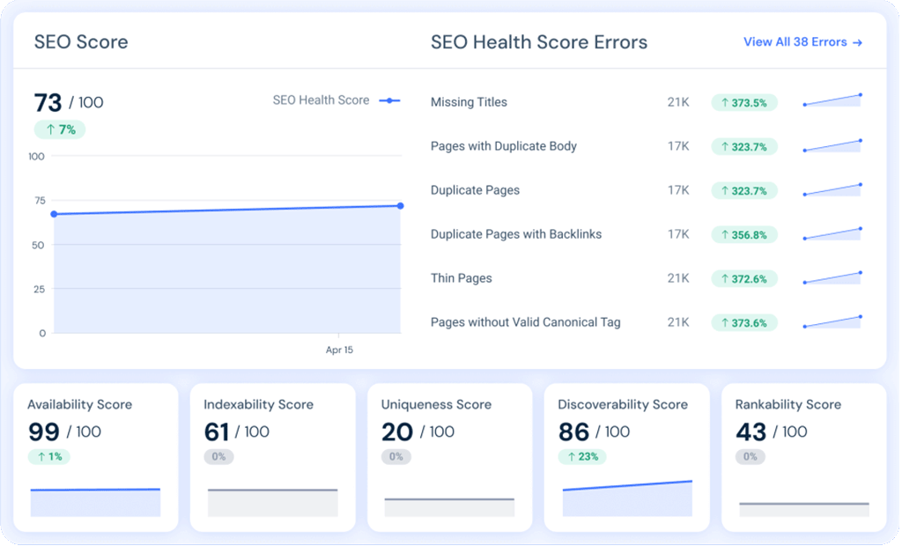The width and height of the screenshot is (902, 546).
Task: Click the Availability Score progress bar
Action: click(x=95, y=500)
